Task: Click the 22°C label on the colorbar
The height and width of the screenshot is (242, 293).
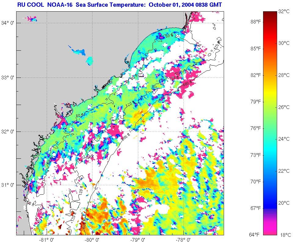Action: point(284,171)
